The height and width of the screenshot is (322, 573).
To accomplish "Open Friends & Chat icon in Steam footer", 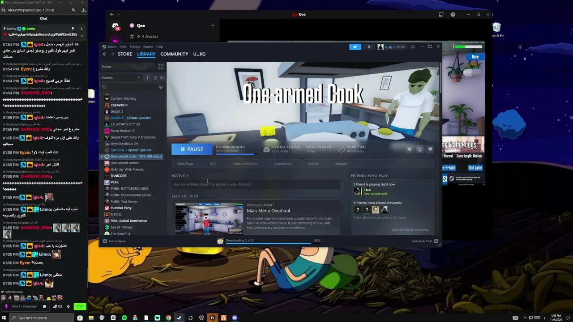I will tap(436, 241).
